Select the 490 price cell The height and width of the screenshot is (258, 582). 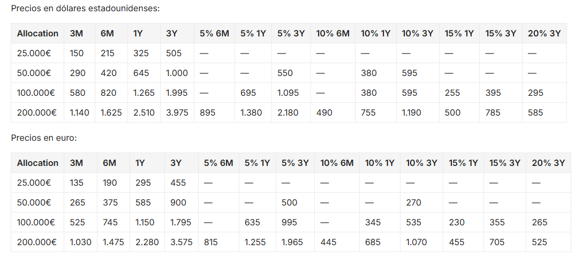point(326,112)
